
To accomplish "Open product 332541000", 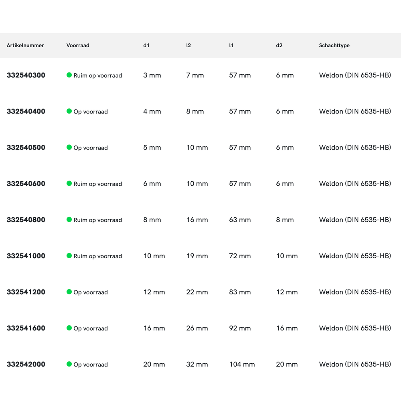I will pos(26,256).
